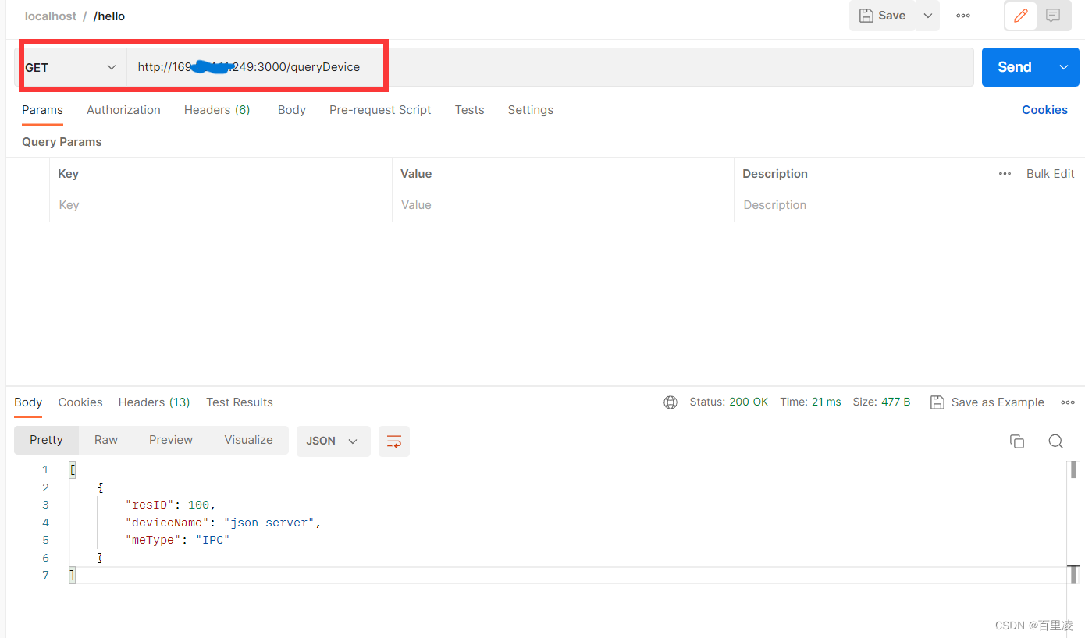The height and width of the screenshot is (638, 1085).
Task: Open the request Body tab
Action: click(x=292, y=110)
